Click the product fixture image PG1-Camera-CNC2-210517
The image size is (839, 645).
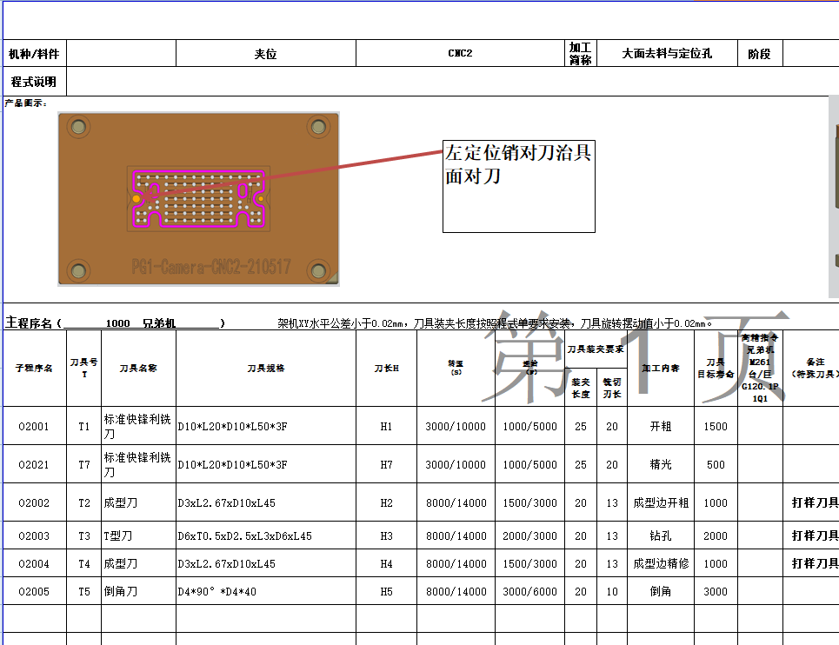click(x=198, y=198)
